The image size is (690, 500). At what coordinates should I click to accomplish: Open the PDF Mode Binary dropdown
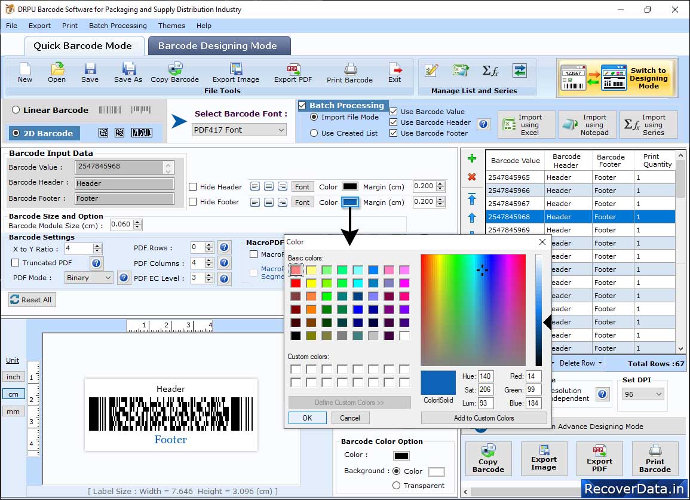88,278
